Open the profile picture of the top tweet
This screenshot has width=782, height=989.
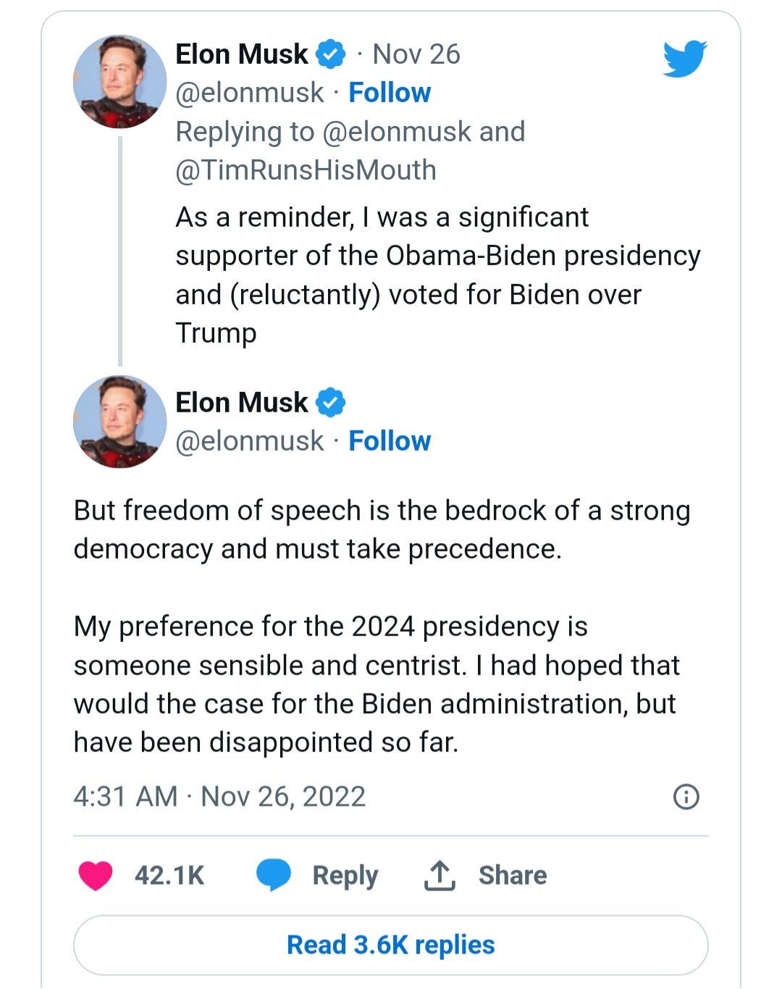(119, 81)
